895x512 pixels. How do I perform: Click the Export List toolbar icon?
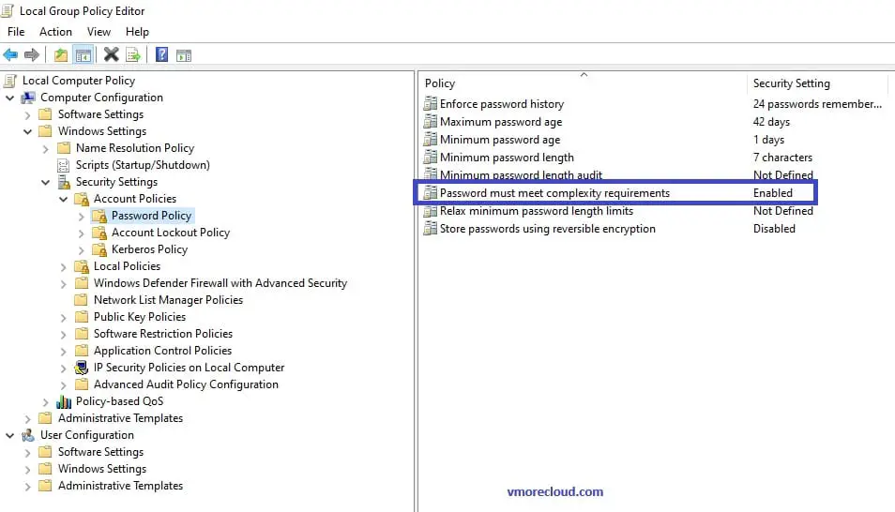(x=133, y=54)
